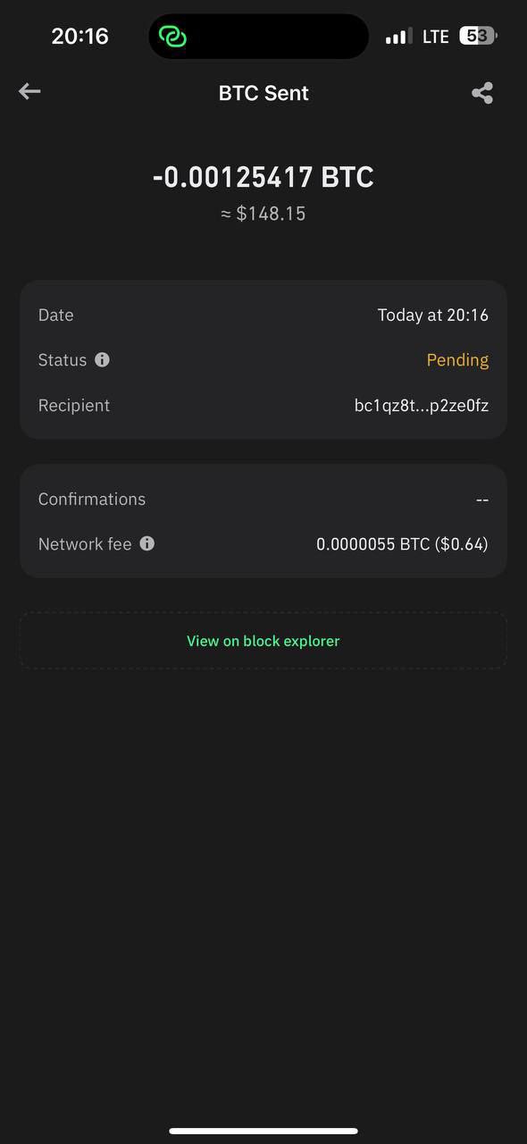This screenshot has height=1144, width=527.
Task: Tap the Today at 20:16 date value
Action: [x=433, y=315]
